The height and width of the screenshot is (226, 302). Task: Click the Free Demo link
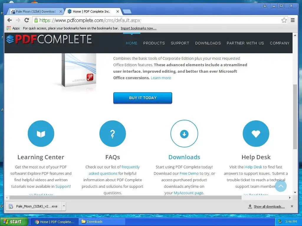[189, 173]
